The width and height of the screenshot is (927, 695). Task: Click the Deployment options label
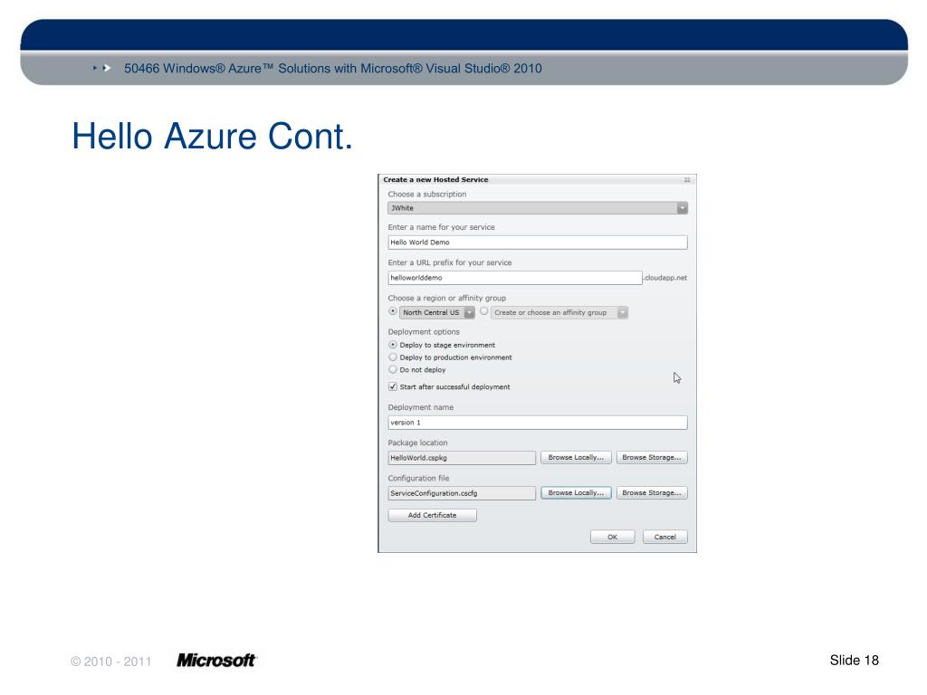[x=424, y=332]
